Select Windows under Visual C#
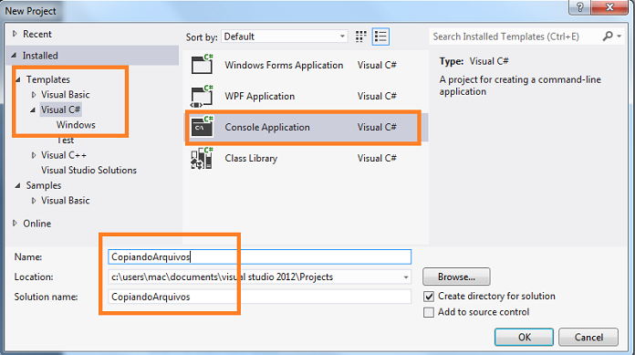 coord(76,125)
